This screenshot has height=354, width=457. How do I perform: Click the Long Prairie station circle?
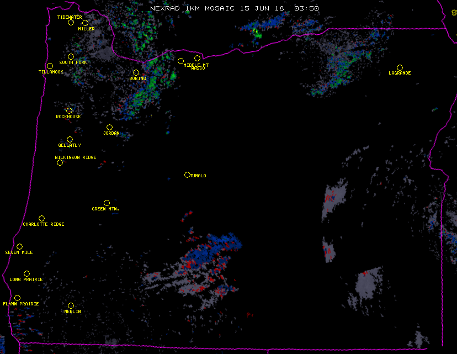(x=26, y=274)
